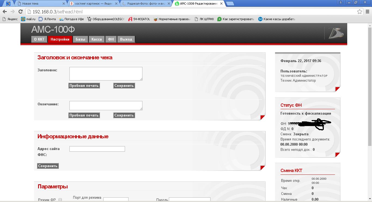Click the 'Смена: Закрыта' status line

click(294, 134)
